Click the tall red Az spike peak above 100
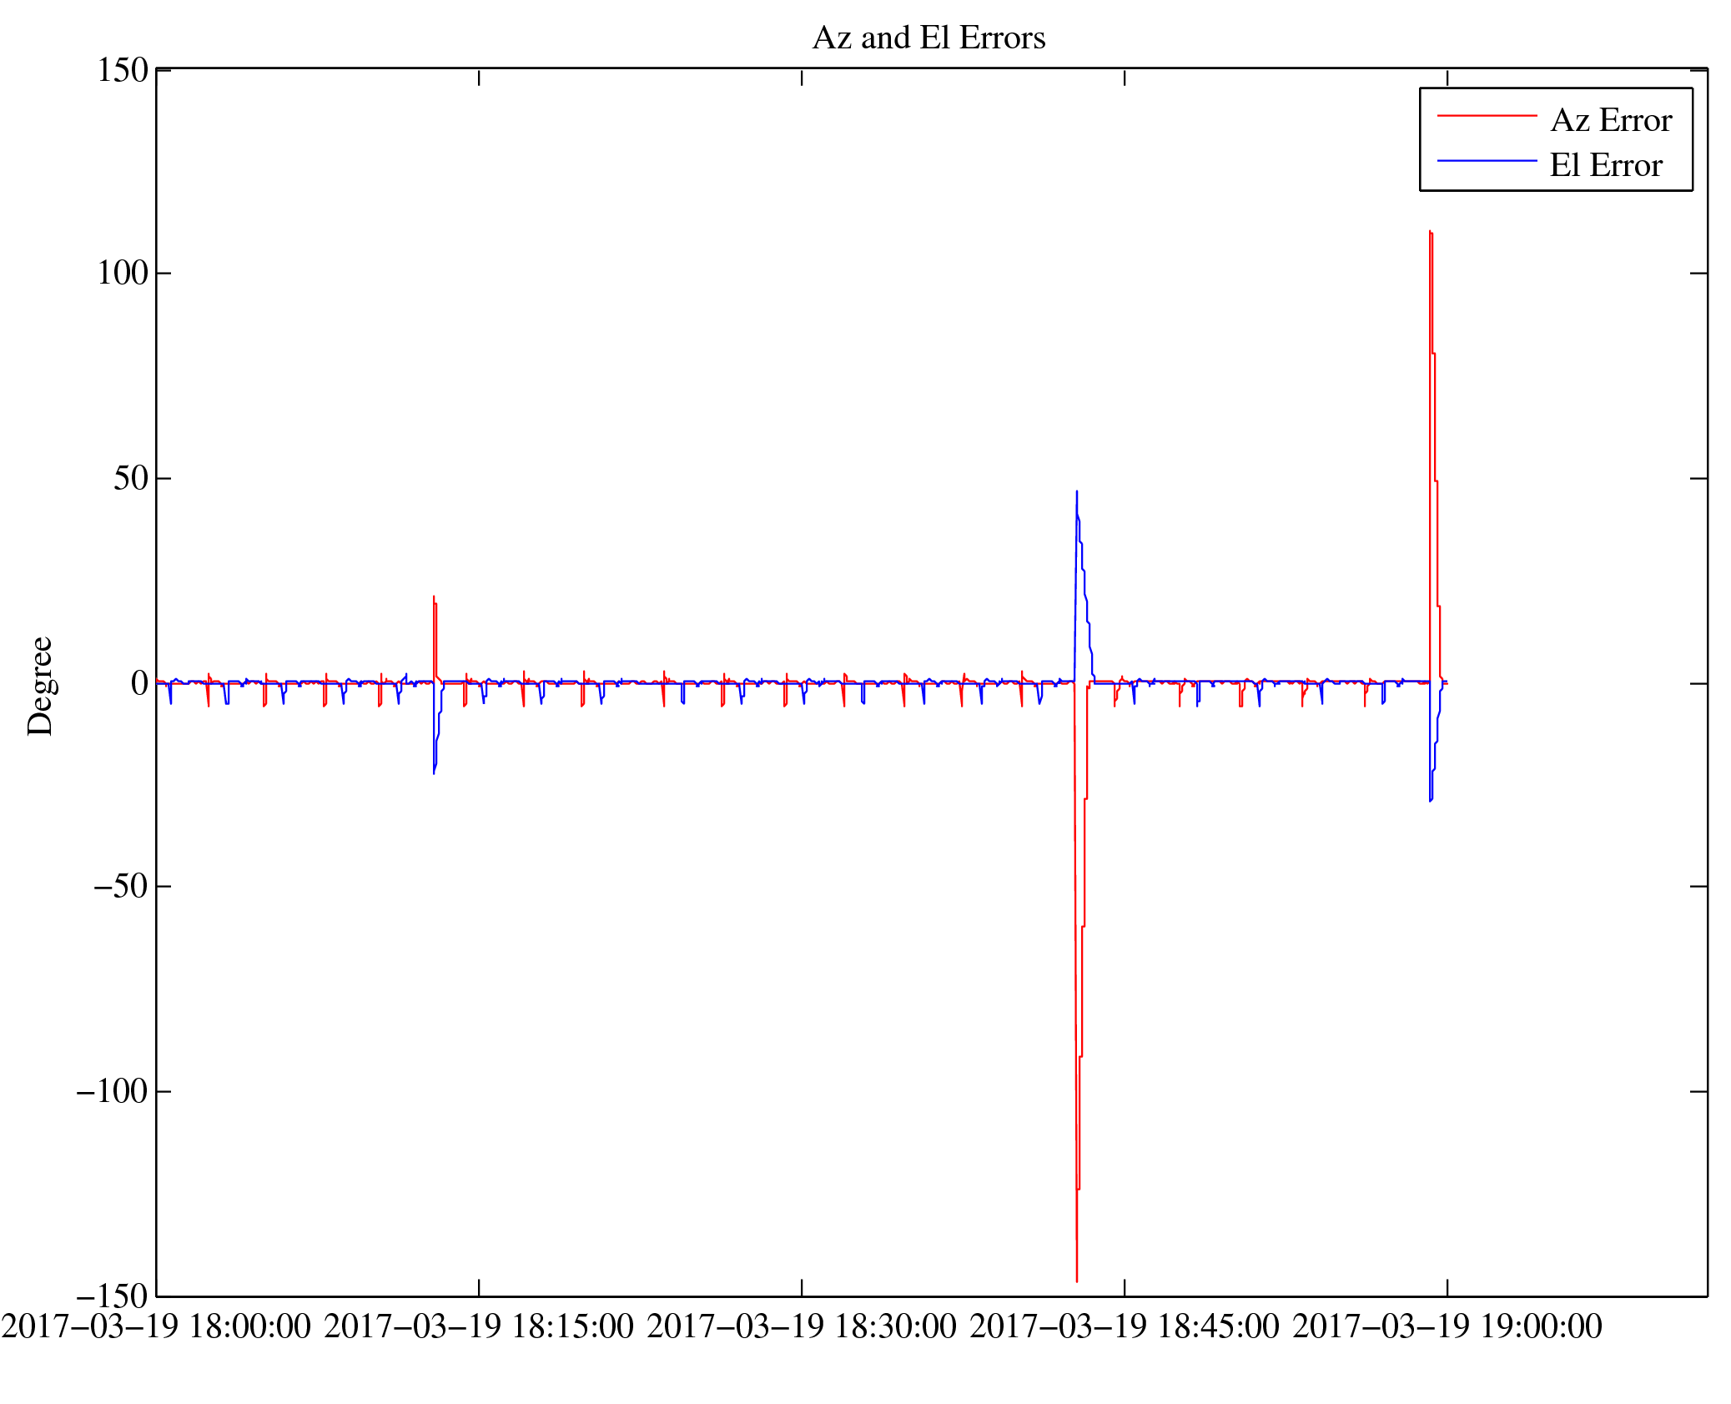This screenshot has height=1404, width=1731. pyautogui.click(x=1430, y=234)
